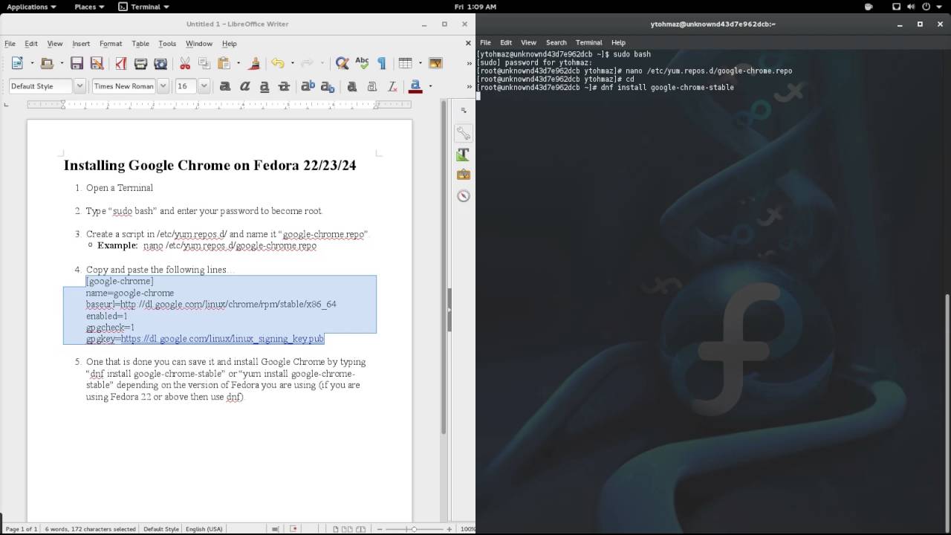This screenshot has width=951, height=535.
Task: Open Print Preview in Writer
Action: click(160, 64)
